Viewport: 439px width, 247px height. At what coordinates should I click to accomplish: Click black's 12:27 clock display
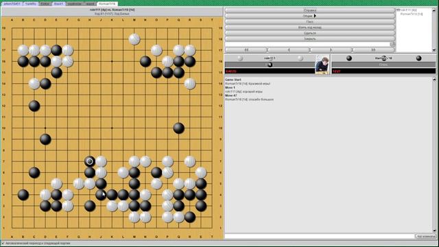point(383,71)
